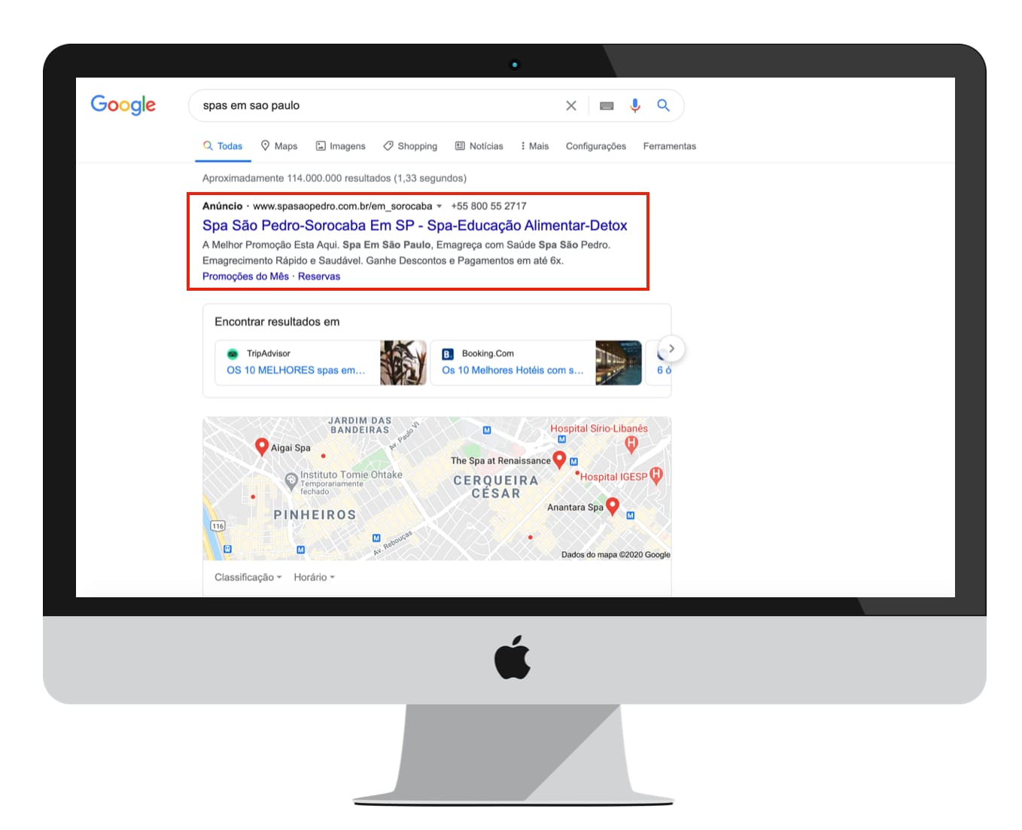Screen dimensions: 1022x830
Task: Switch to the Maps tab
Action: click(x=279, y=146)
